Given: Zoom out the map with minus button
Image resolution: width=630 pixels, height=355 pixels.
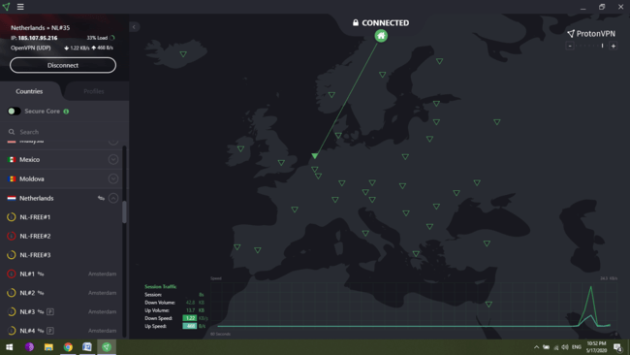Looking at the screenshot, I should pyautogui.click(x=570, y=46).
